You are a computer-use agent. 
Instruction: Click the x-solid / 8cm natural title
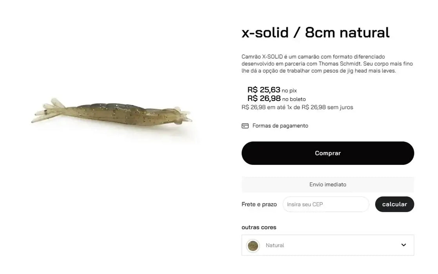(x=315, y=32)
